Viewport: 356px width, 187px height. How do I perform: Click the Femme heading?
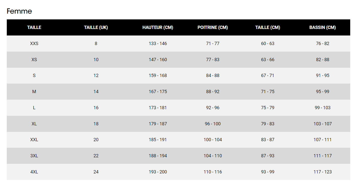point(19,11)
